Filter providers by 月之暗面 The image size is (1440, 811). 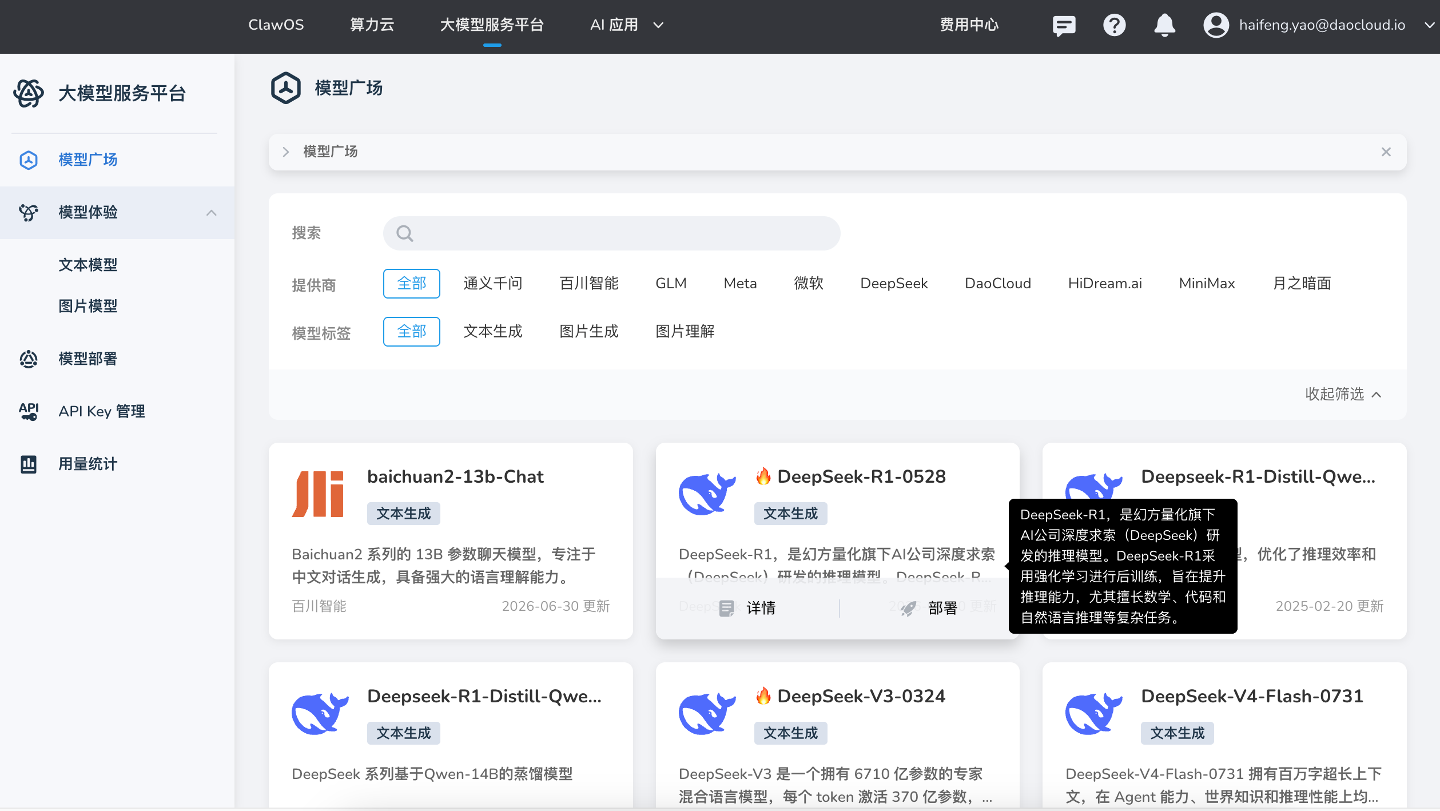[x=1302, y=284]
